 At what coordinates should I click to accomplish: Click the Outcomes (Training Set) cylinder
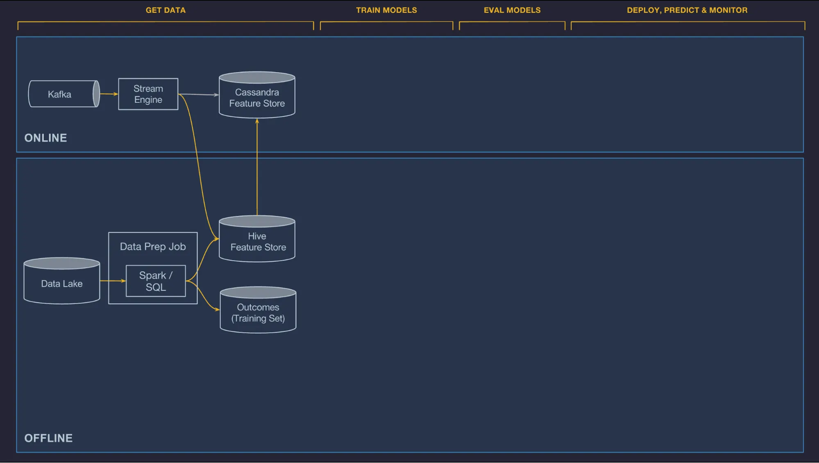258,313
